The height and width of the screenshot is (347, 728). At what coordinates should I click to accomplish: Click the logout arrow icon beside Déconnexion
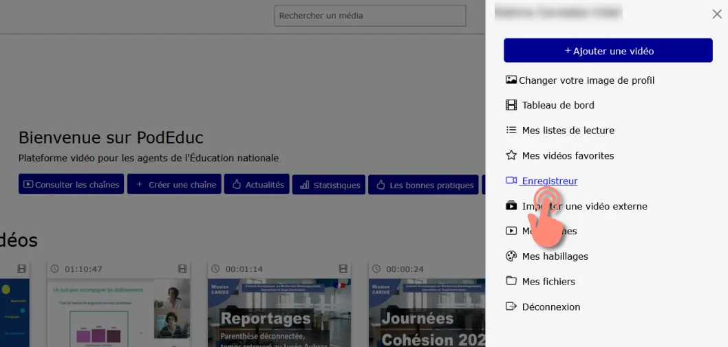click(511, 306)
